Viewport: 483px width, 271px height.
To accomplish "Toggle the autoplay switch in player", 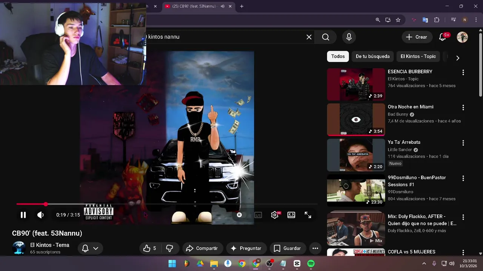I will click(239, 215).
